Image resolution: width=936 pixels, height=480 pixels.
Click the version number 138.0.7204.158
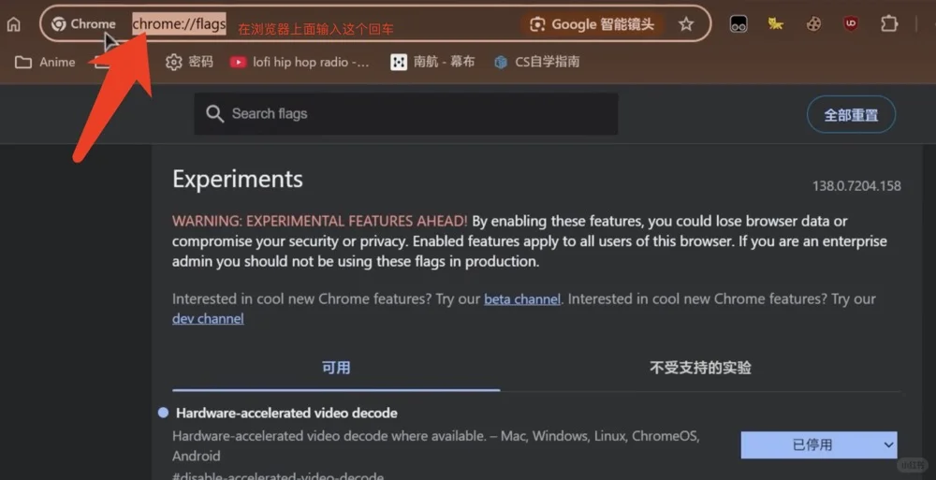click(x=856, y=186)
